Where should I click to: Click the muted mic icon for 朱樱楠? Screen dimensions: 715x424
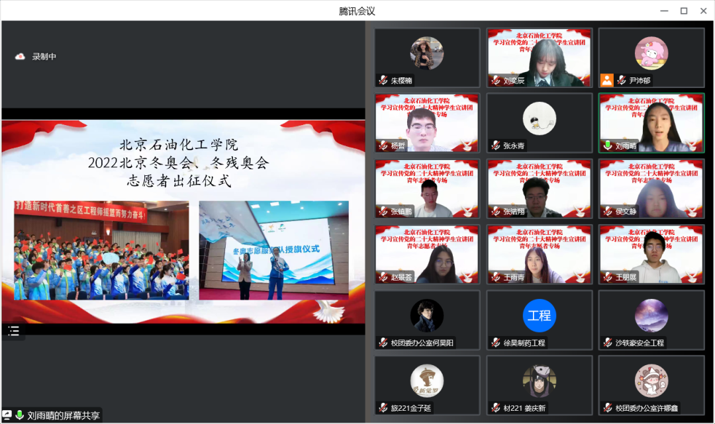383,81
